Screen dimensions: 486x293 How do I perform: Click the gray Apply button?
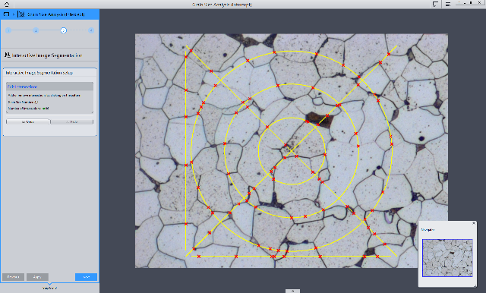(x=37, y=277)
